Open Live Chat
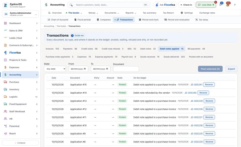The height and width of the screenshot is (147, 241). tap(206, 5)
